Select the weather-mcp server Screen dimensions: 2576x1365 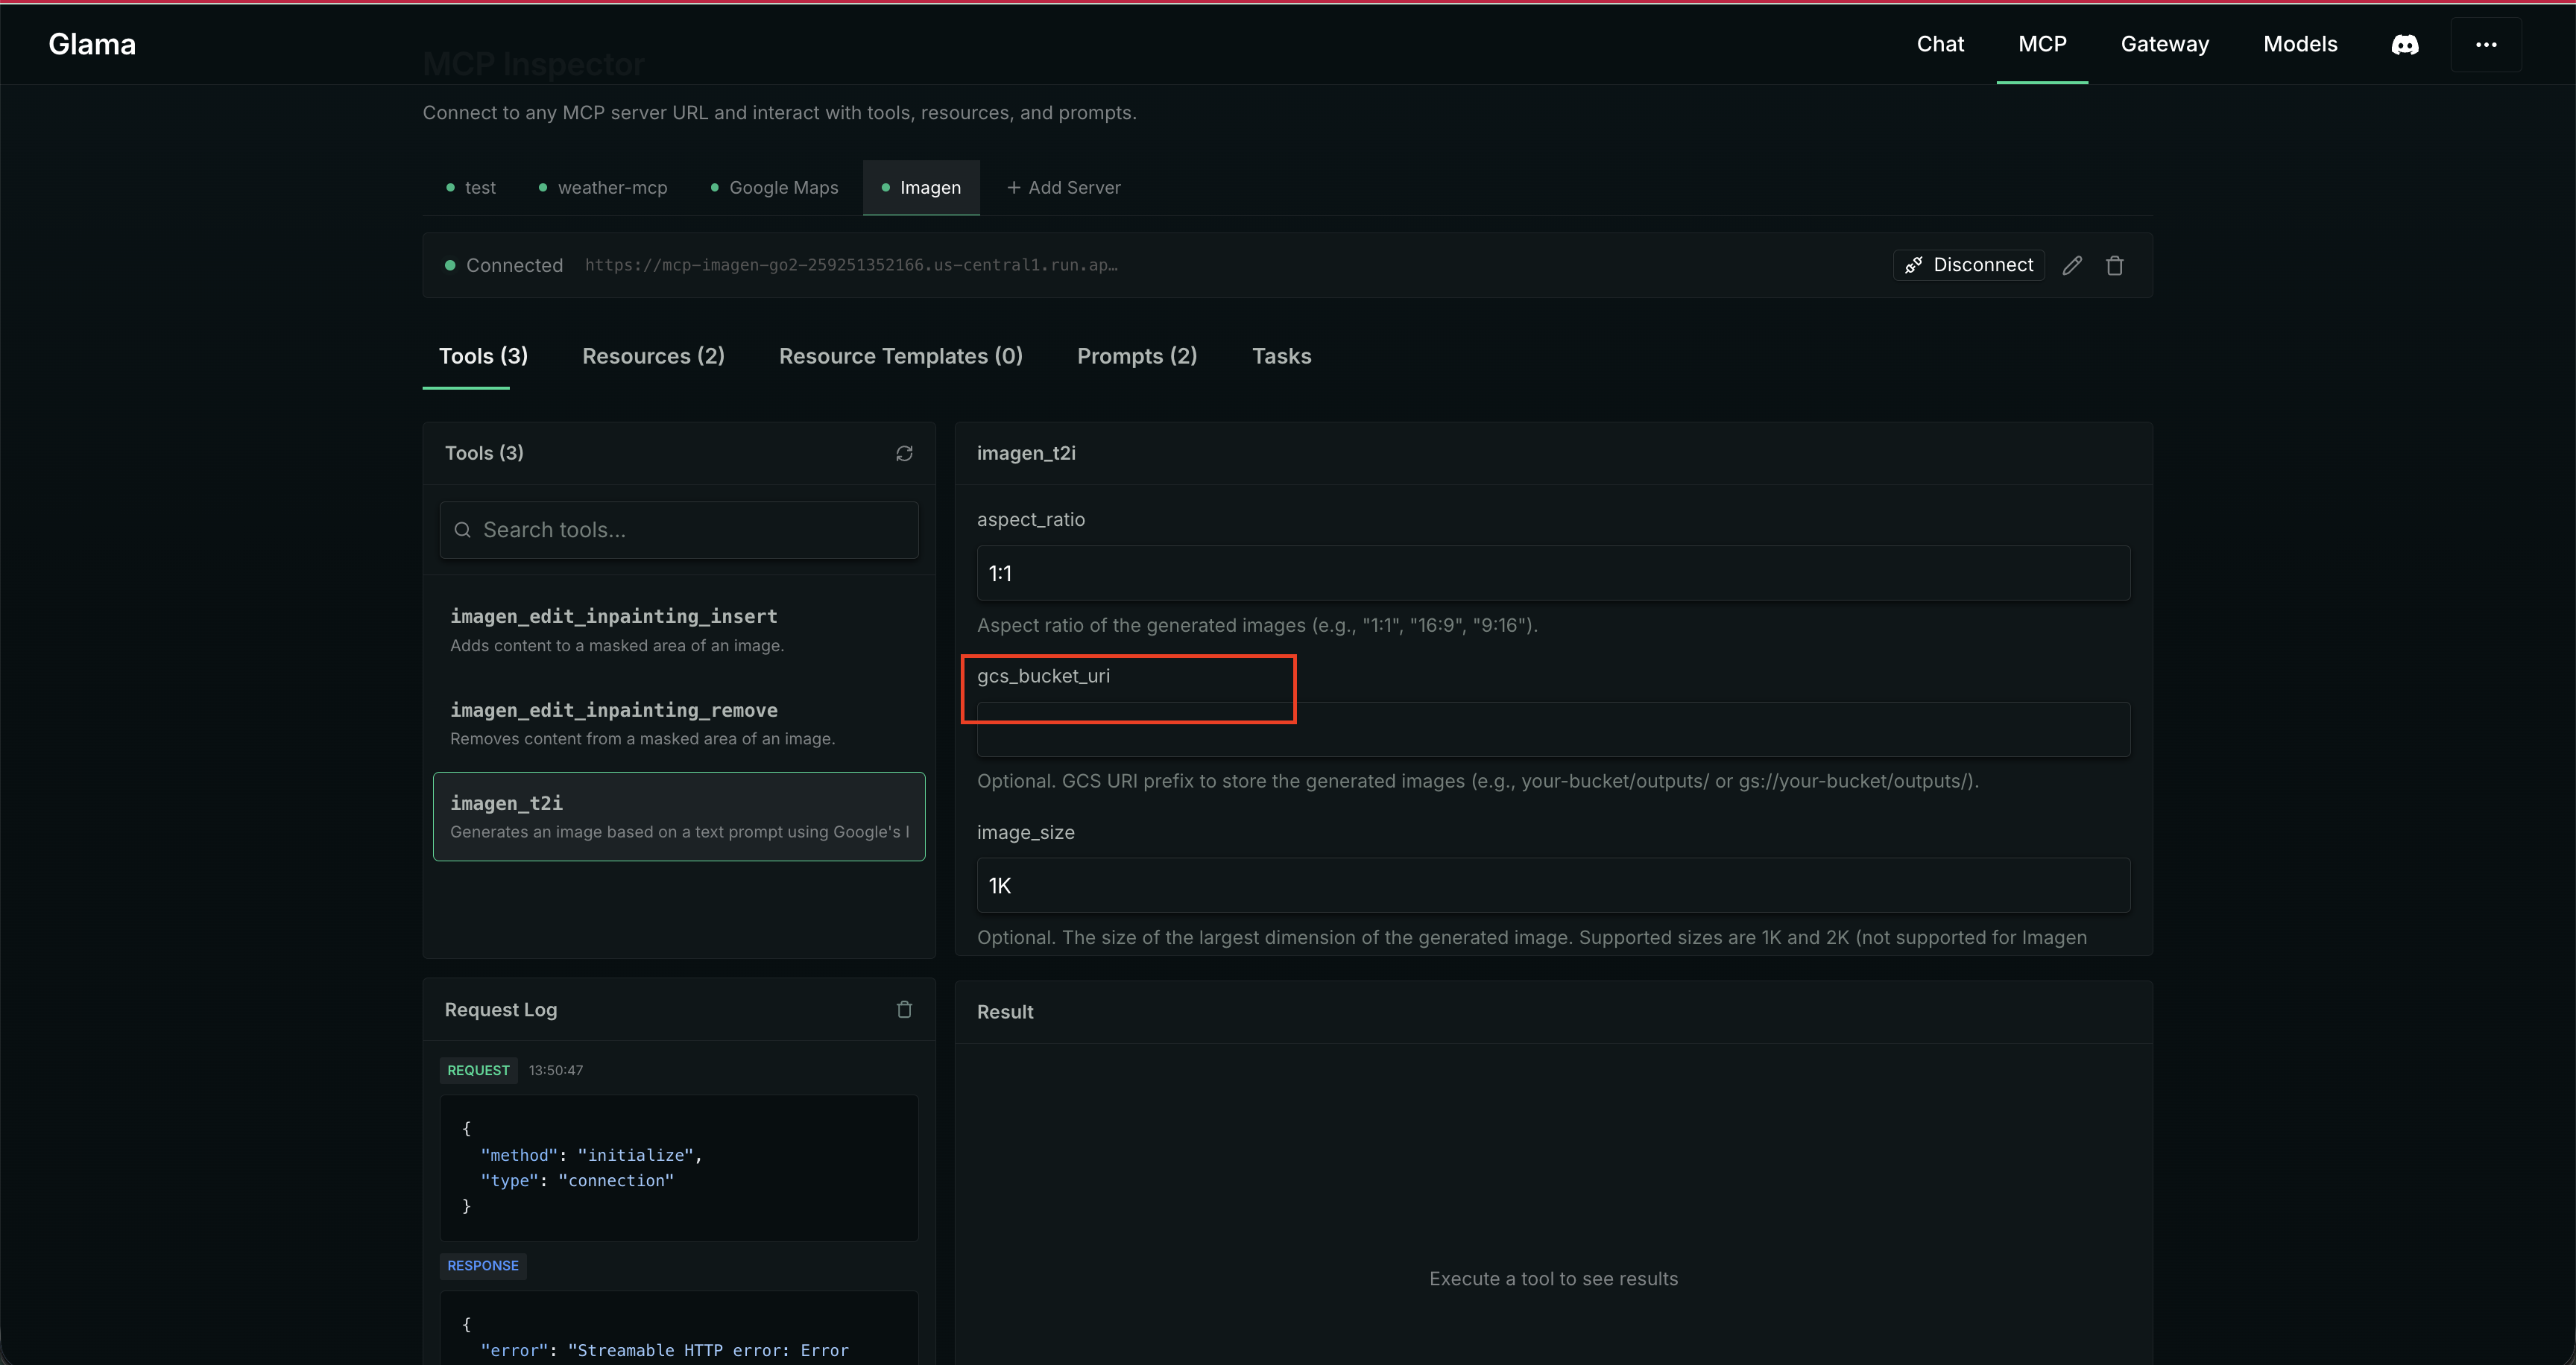[x=612, y=187]
